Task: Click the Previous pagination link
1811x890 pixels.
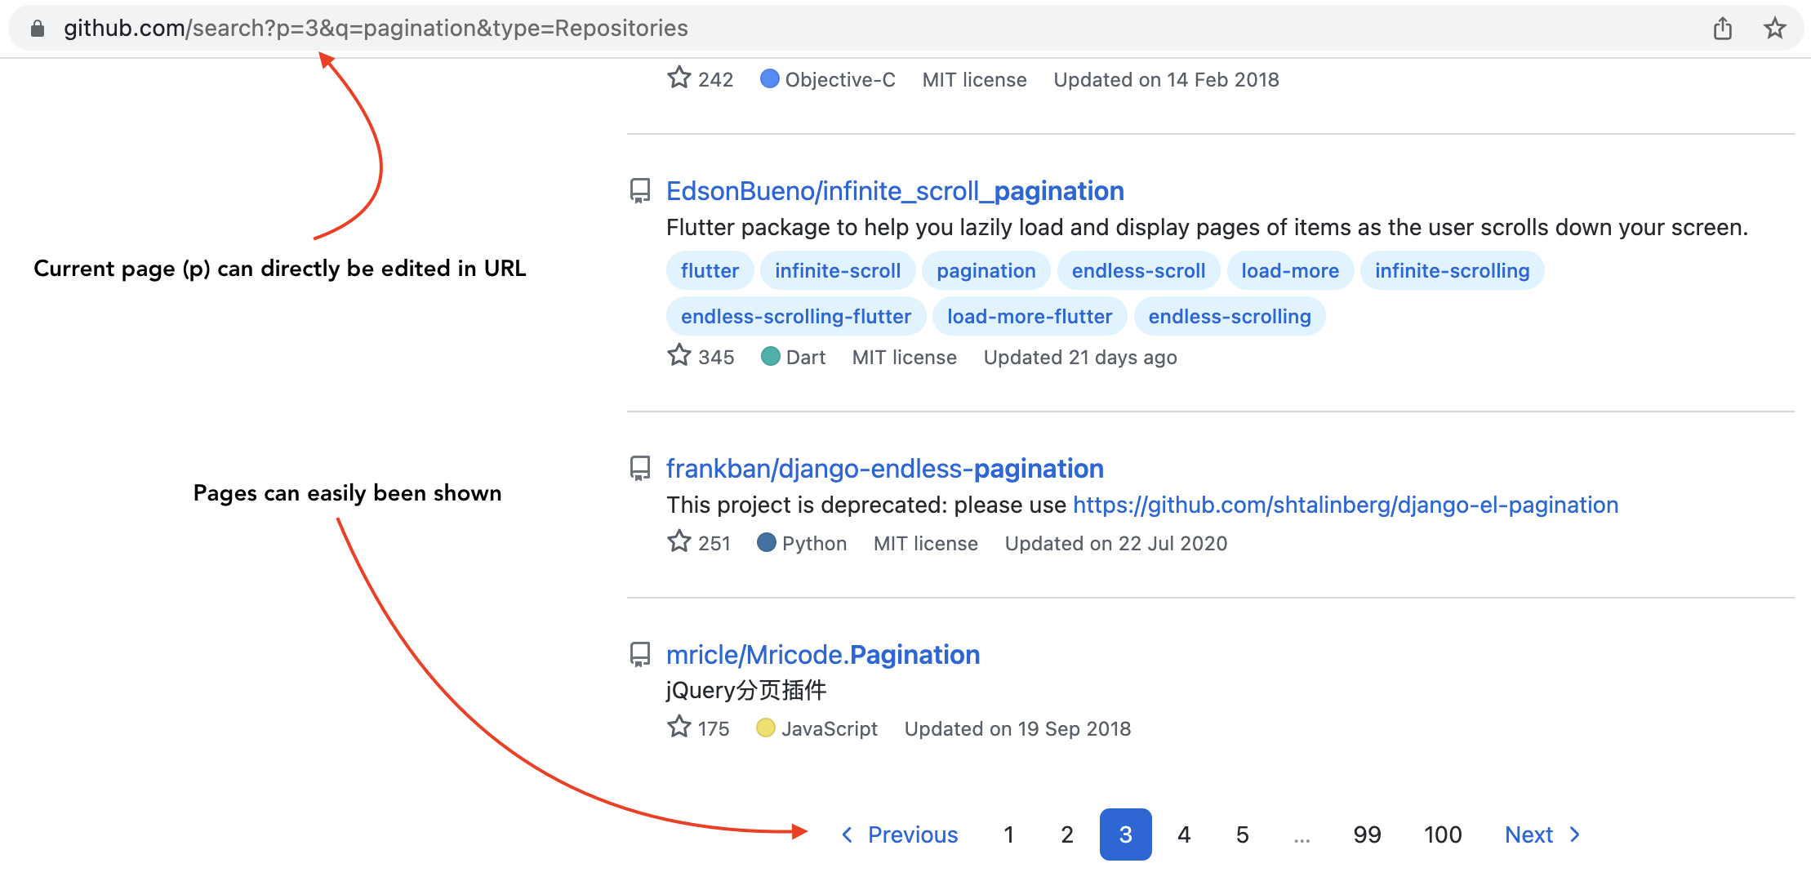Action: pos(912,834)
